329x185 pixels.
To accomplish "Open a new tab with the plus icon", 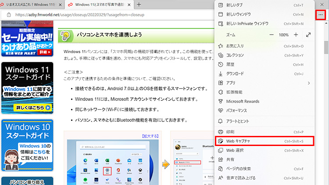I will click(x=139, y=4).
